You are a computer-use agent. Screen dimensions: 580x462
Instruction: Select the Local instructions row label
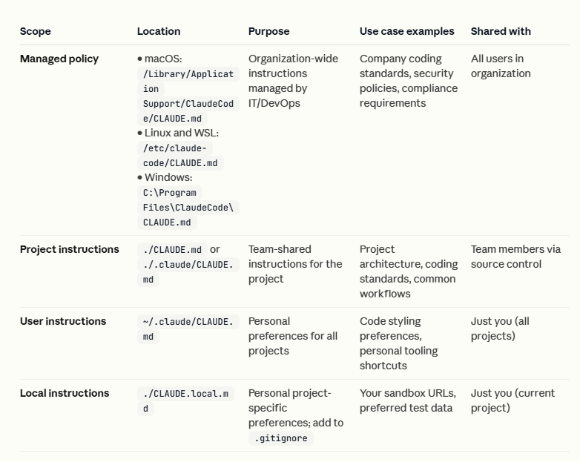coord(65,393)
